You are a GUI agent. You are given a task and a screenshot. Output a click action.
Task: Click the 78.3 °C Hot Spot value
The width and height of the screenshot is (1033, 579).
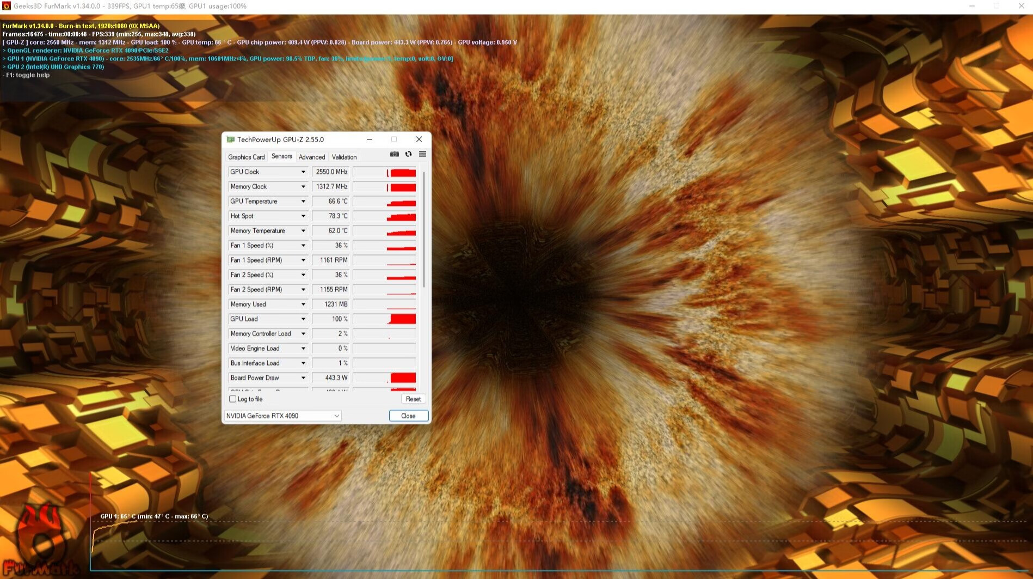(330, 216)
